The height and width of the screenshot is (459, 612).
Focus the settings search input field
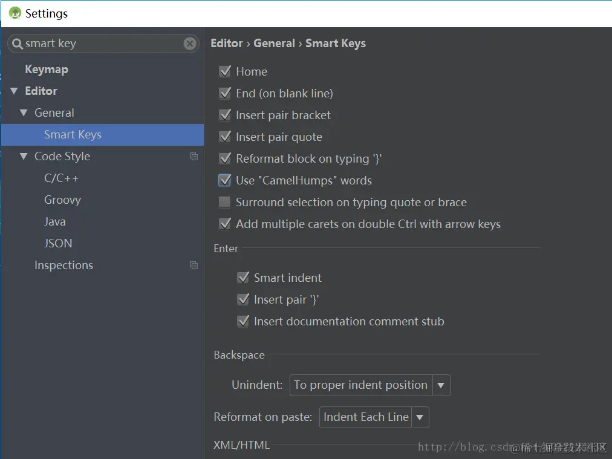click(x=103, y=44)
